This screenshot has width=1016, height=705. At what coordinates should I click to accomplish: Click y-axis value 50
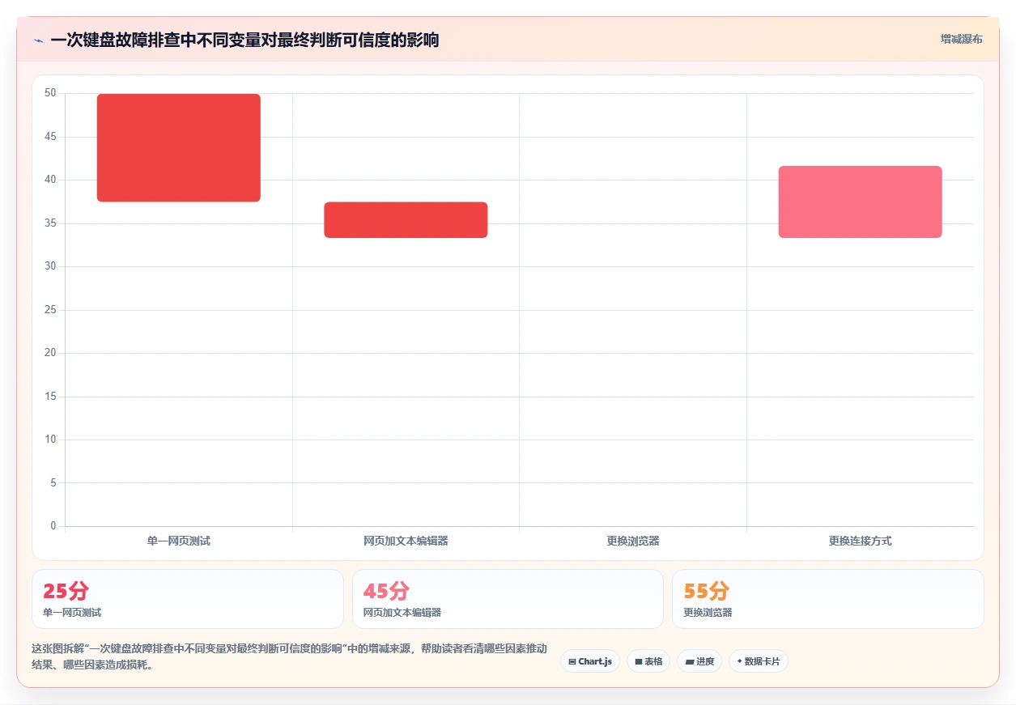[50, 93]
